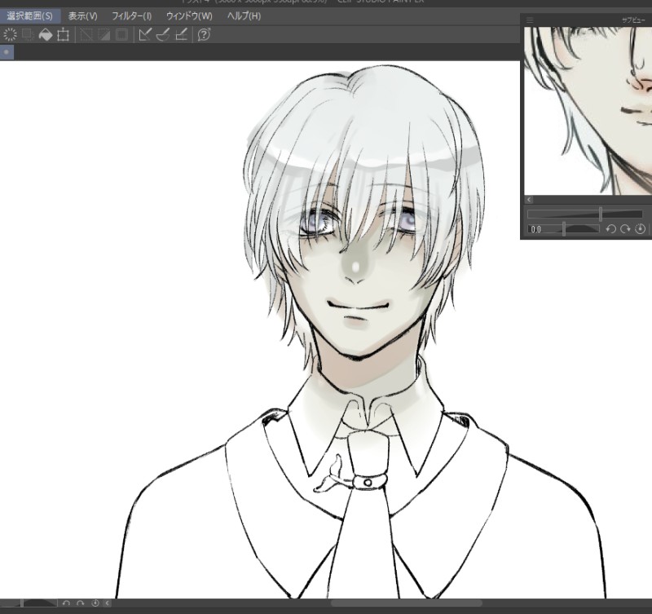Toggle the snap to ruler icon
The width and height of the screenshot is (652, 614).
145,34
